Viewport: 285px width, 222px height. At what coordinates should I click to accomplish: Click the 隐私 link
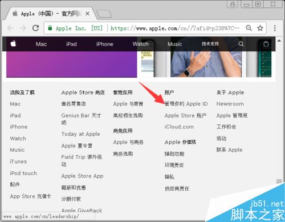pos(169,177)
